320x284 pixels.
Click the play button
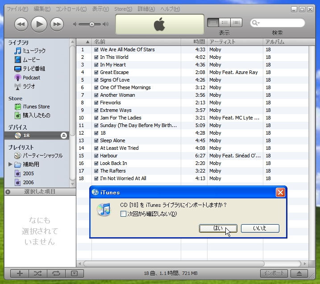(39, 24)
